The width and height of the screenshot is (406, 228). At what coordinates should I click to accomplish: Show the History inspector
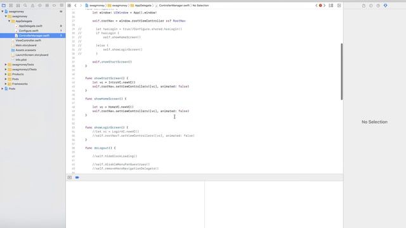tap(371, 6)
